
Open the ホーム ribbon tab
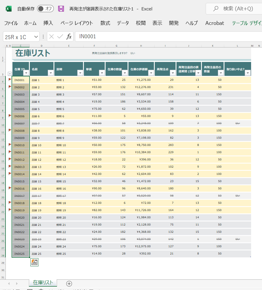(x=30, y=23)
